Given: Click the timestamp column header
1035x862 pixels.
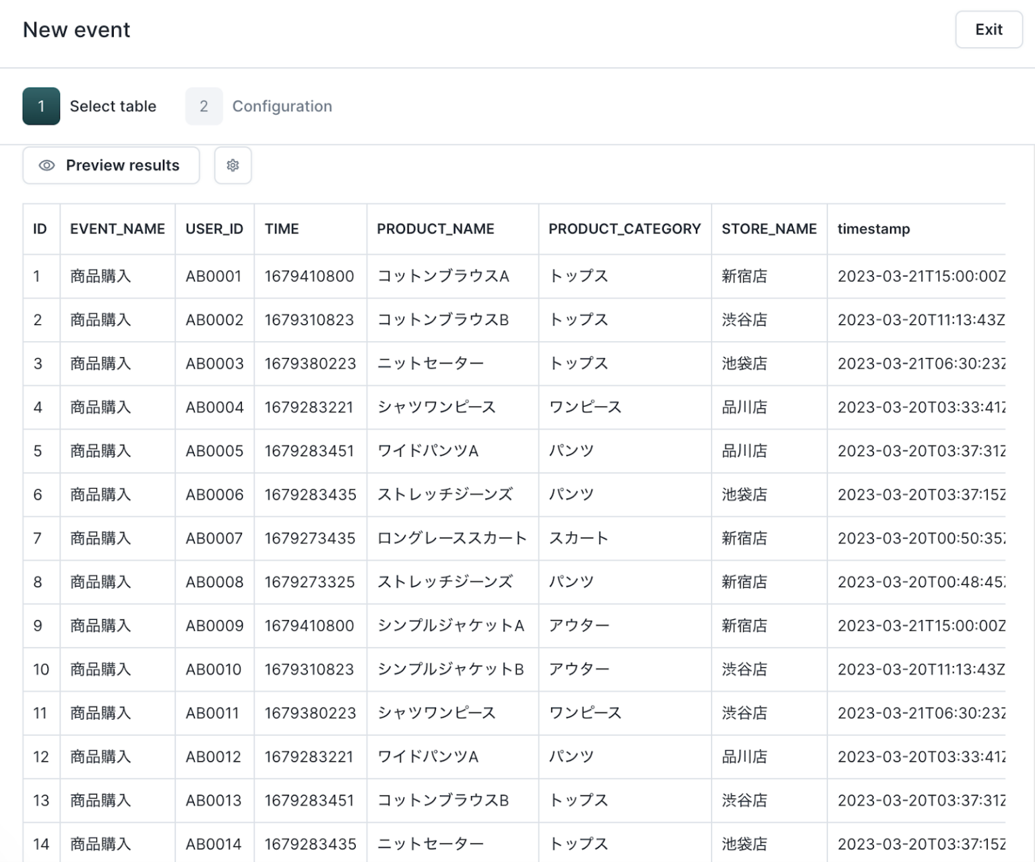Looking at the screenshot, I should (x=873, y=229).
